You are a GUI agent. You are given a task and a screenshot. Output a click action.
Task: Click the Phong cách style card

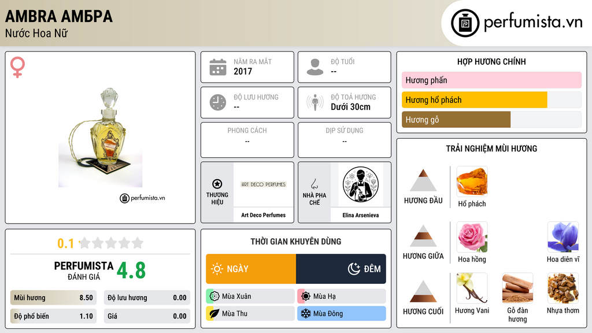tap(247, 140)
